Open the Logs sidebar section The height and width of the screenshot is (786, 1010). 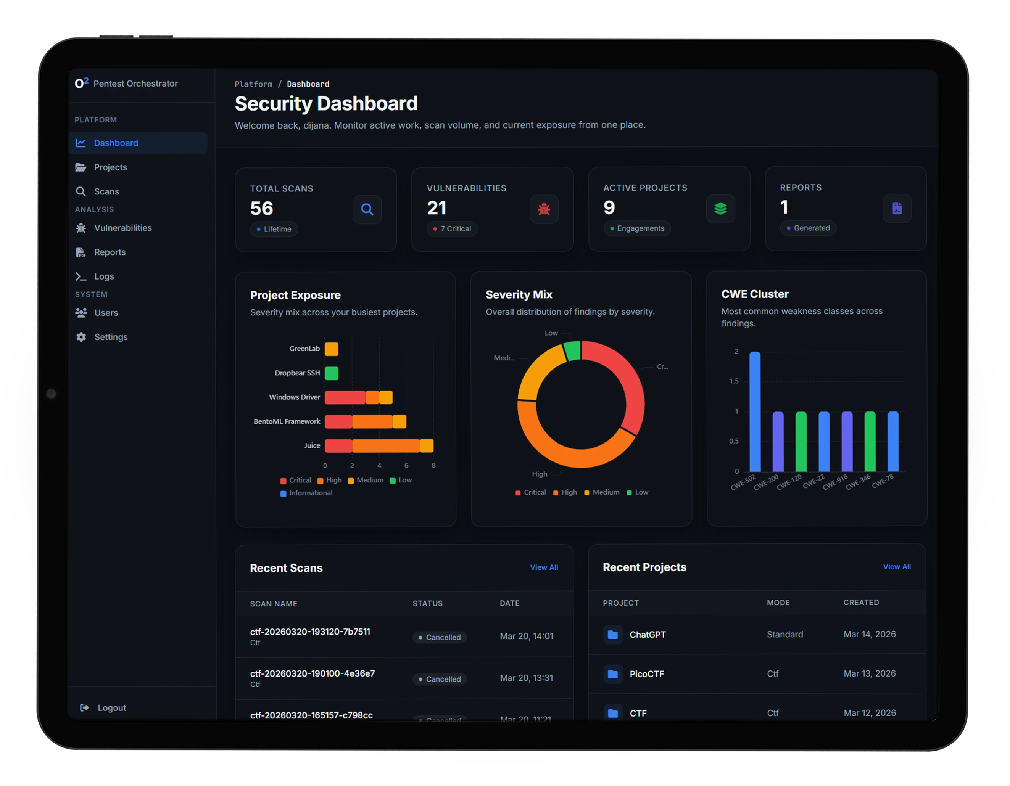pyautogui.click(x=103, y=276)
